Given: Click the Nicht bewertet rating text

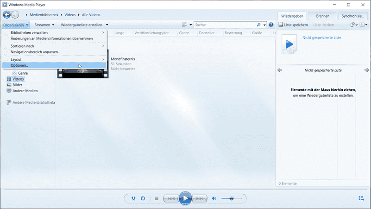Looking at the screenshot, I should (123, 69).
